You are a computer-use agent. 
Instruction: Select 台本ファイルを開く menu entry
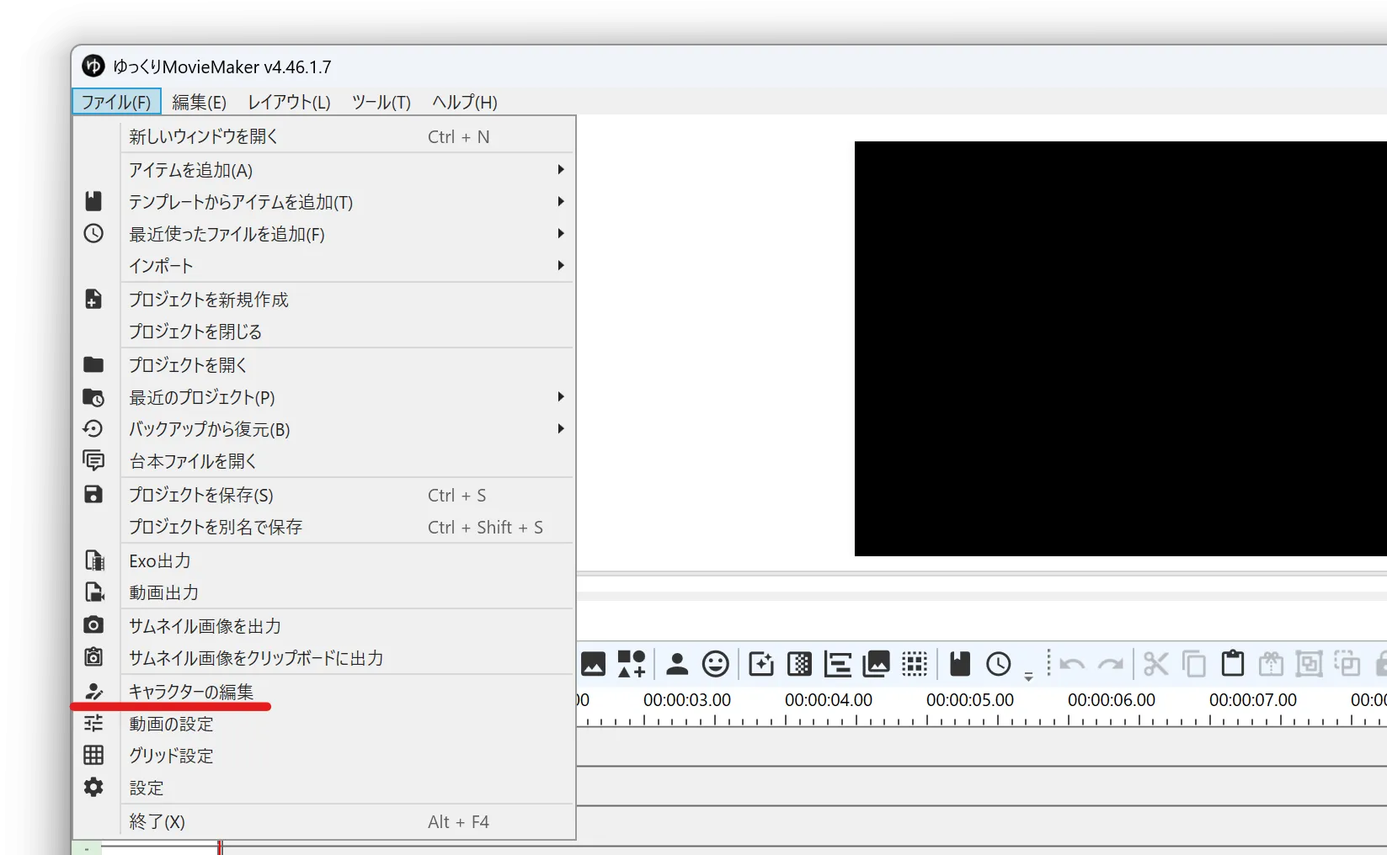click(324, 461)
